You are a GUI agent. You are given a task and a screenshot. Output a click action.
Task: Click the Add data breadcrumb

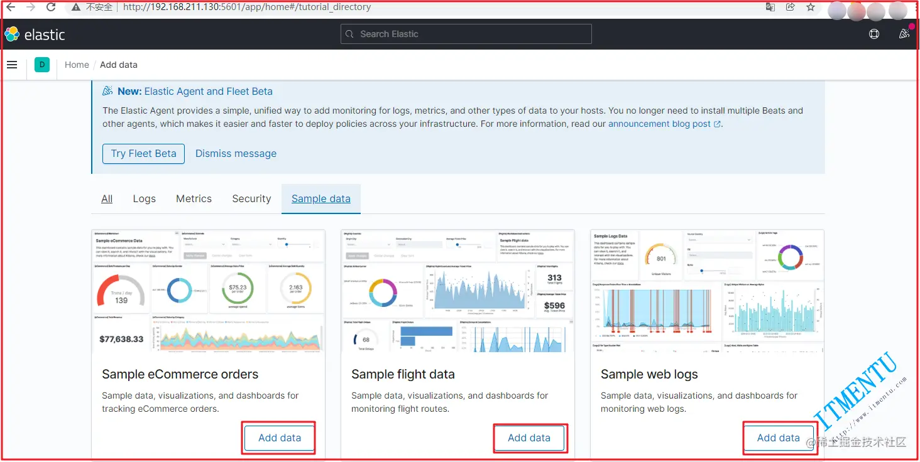119,65
